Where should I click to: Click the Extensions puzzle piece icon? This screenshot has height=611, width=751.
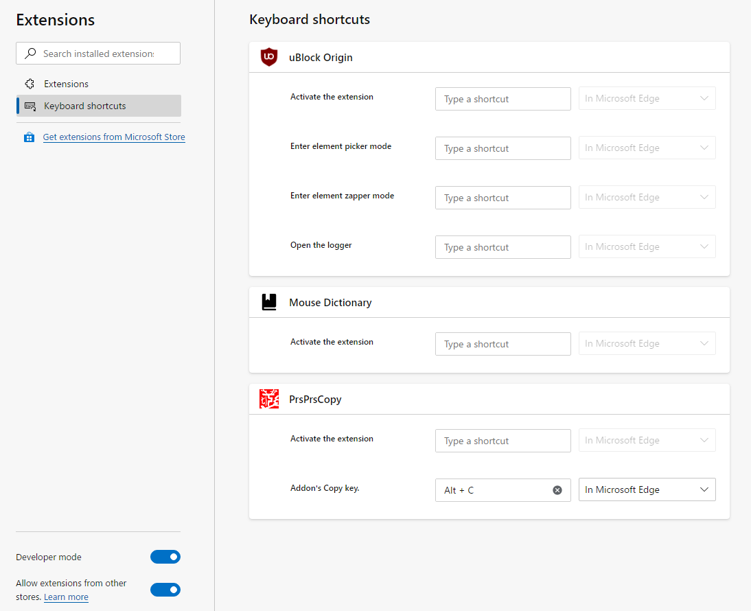pyautogui.click(x=30, y=84)
